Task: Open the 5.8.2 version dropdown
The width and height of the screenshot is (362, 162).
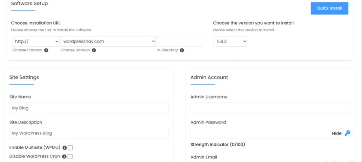Action: (x=230, y=41)
